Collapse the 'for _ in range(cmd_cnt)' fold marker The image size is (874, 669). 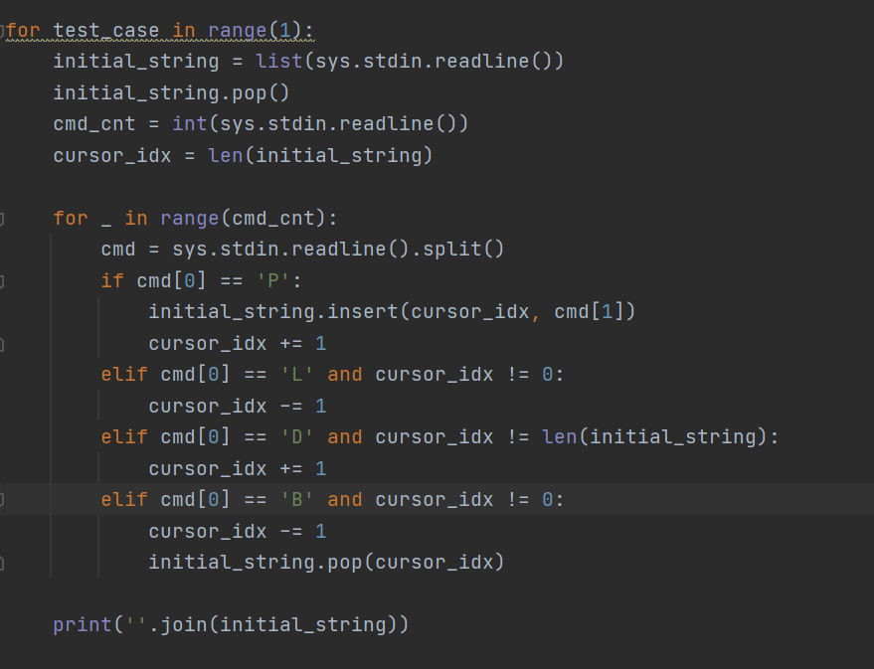tap(2, 219)
